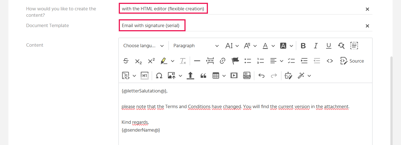Increase indent
The width and height of the screenshot is (401, 145).
pos(304,61)
